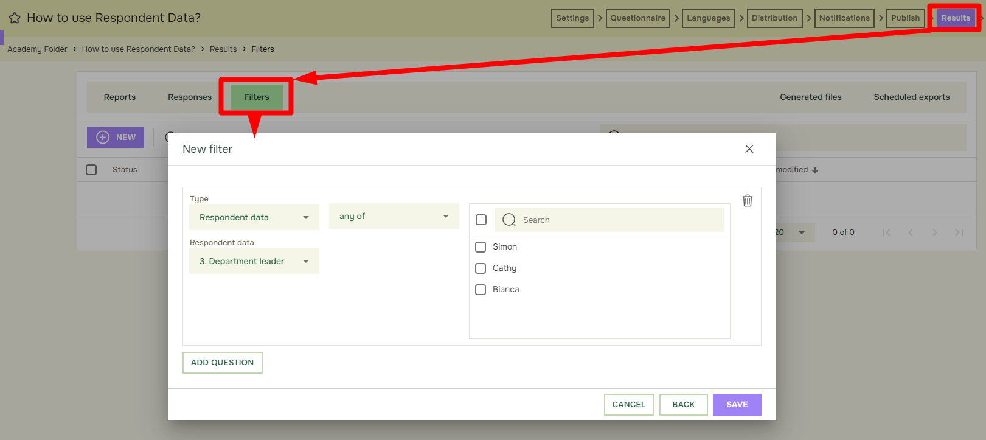Open 'How to use Respondent Data?' breadcrumb
Screen dimensions: 986x440
tap(139, 49)
